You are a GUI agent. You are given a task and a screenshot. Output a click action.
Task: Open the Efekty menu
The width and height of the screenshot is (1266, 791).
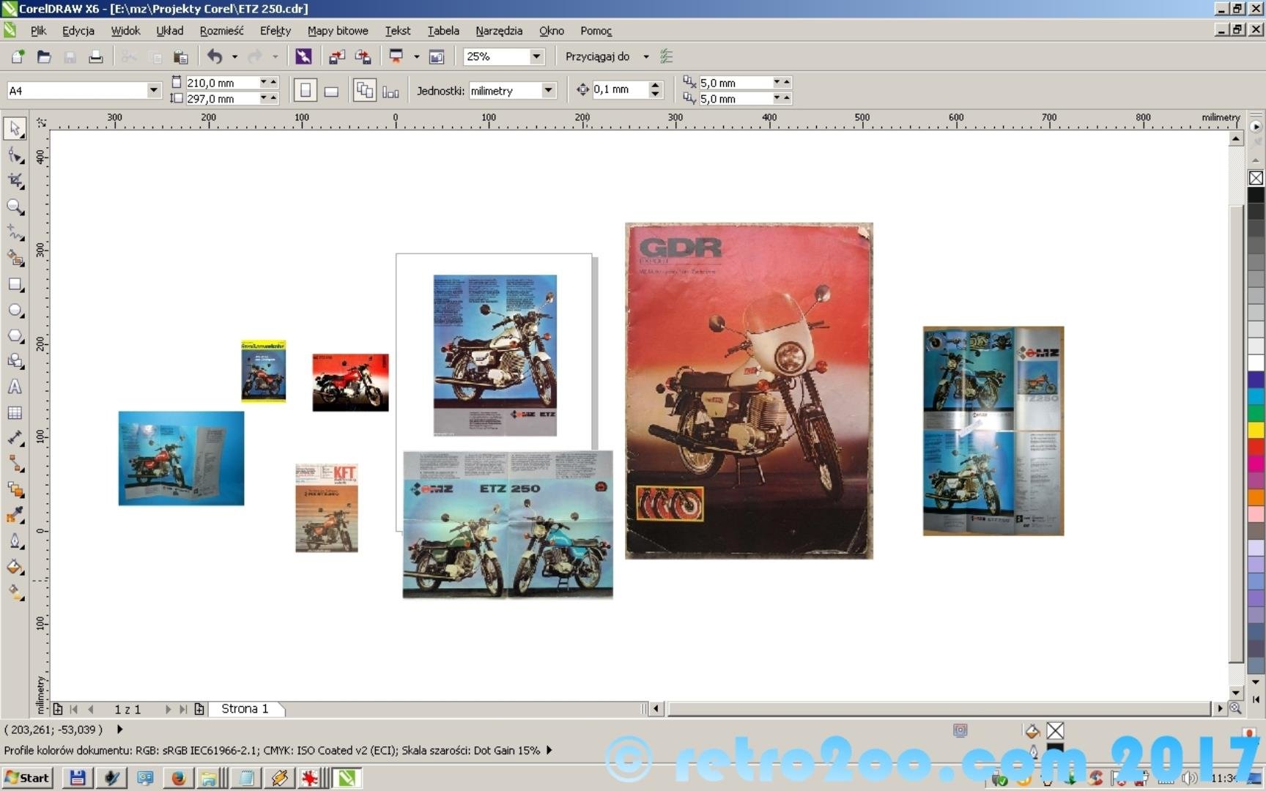(275, 31)
